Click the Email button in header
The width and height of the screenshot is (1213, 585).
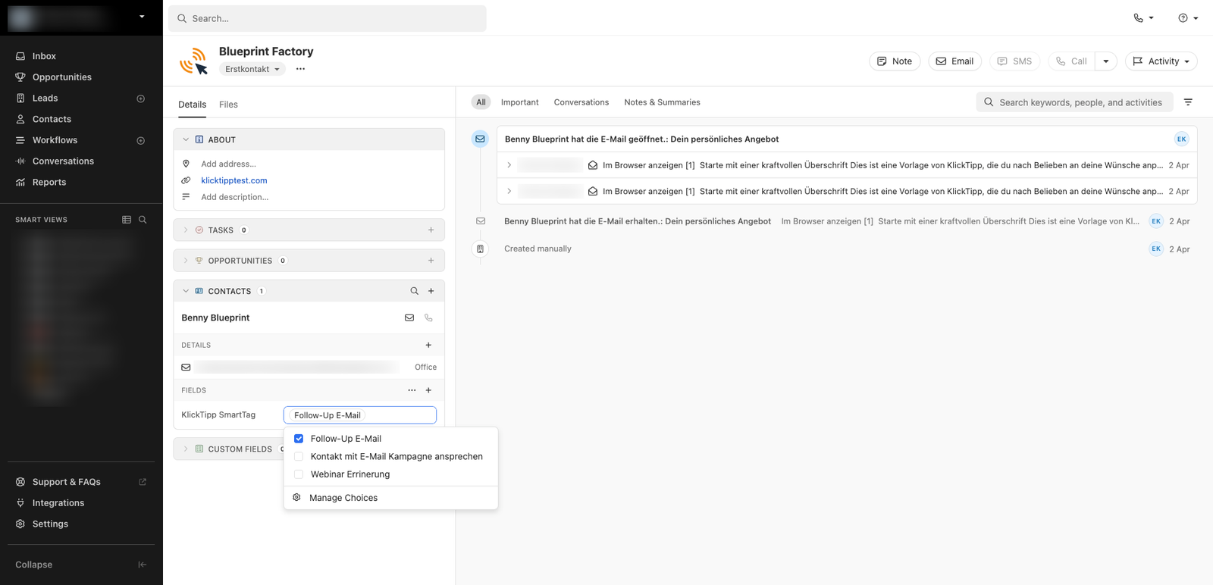[x=954, y=61]
